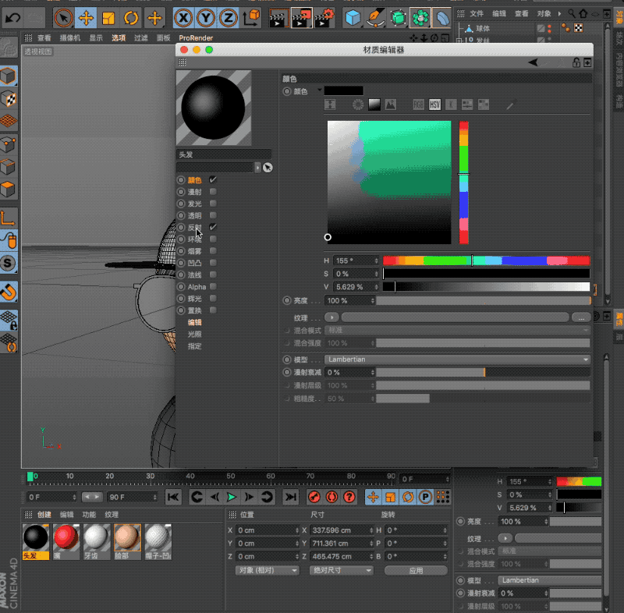Click the material name field 头发
This screenshot has height=613, width=624.
[224, 154]
